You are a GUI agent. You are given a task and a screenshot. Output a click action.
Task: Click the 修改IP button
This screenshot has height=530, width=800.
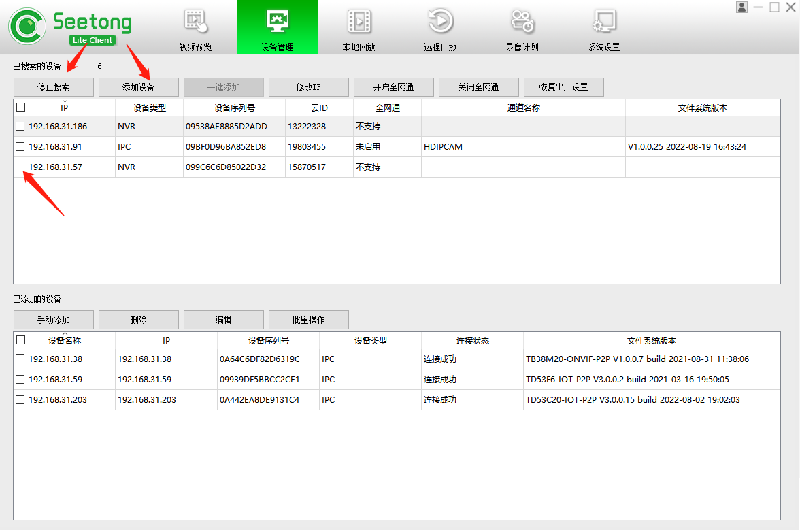coord(308,87)
